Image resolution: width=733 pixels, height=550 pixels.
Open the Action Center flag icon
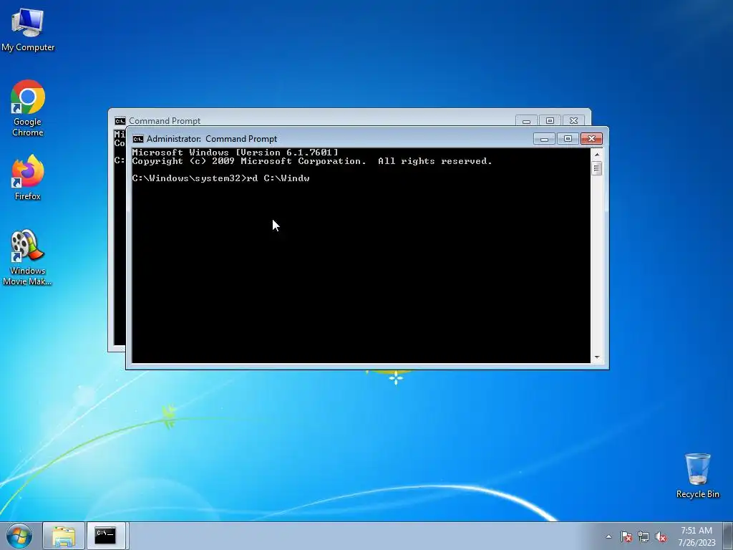626,536
